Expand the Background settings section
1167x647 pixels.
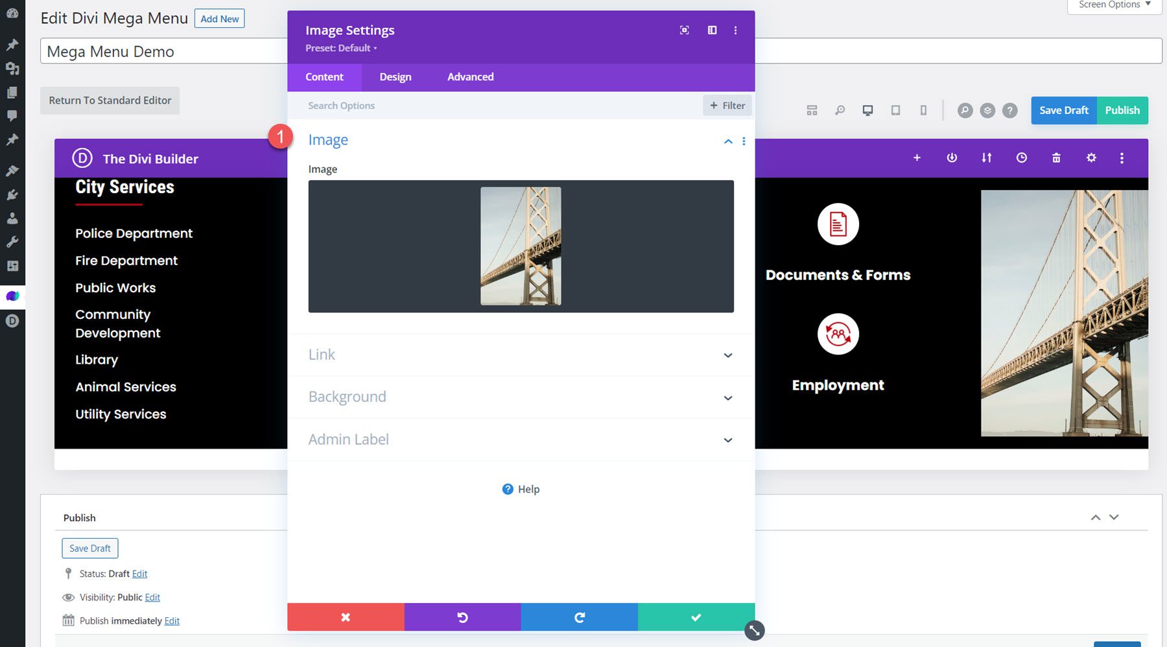click(x=727, y=397)
